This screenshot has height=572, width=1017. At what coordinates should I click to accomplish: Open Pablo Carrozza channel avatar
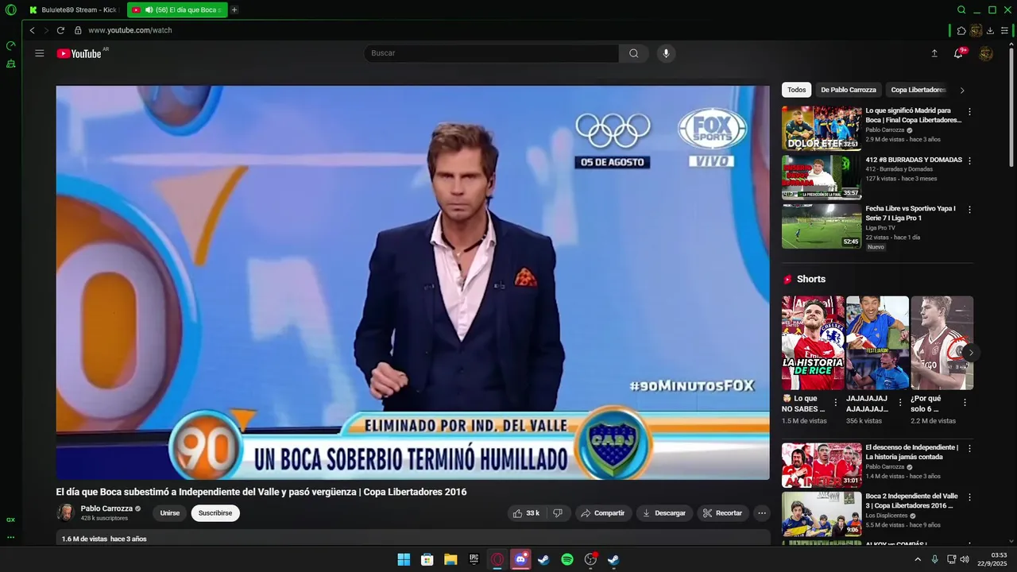[x=66, y=512]
